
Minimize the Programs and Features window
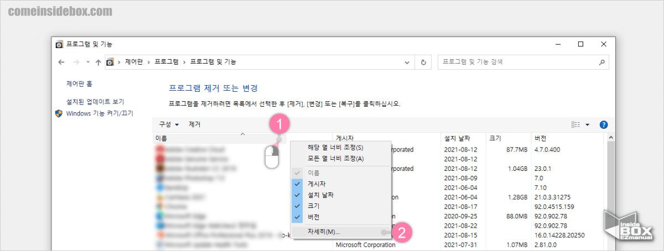(x=557, y=44)
